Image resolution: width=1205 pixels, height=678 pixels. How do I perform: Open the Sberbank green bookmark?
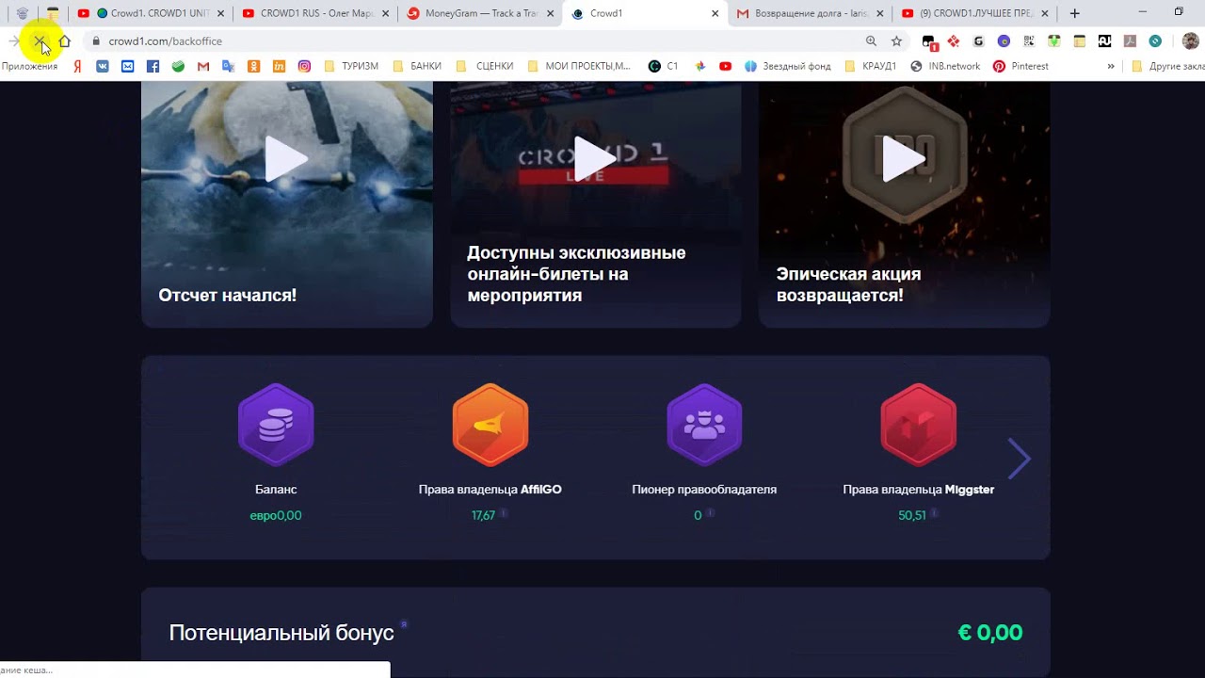[x=178, y=66]
